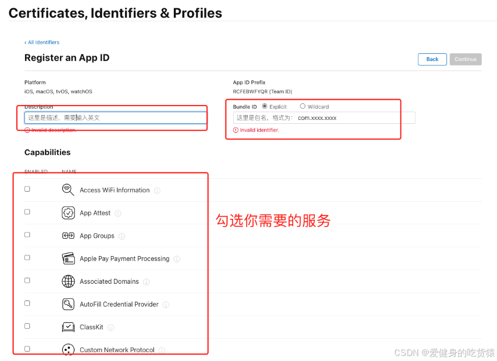The image size is (497, 361).
Task: Open info for App Groups
Action: pyautogui.click(x=122, y=236)
